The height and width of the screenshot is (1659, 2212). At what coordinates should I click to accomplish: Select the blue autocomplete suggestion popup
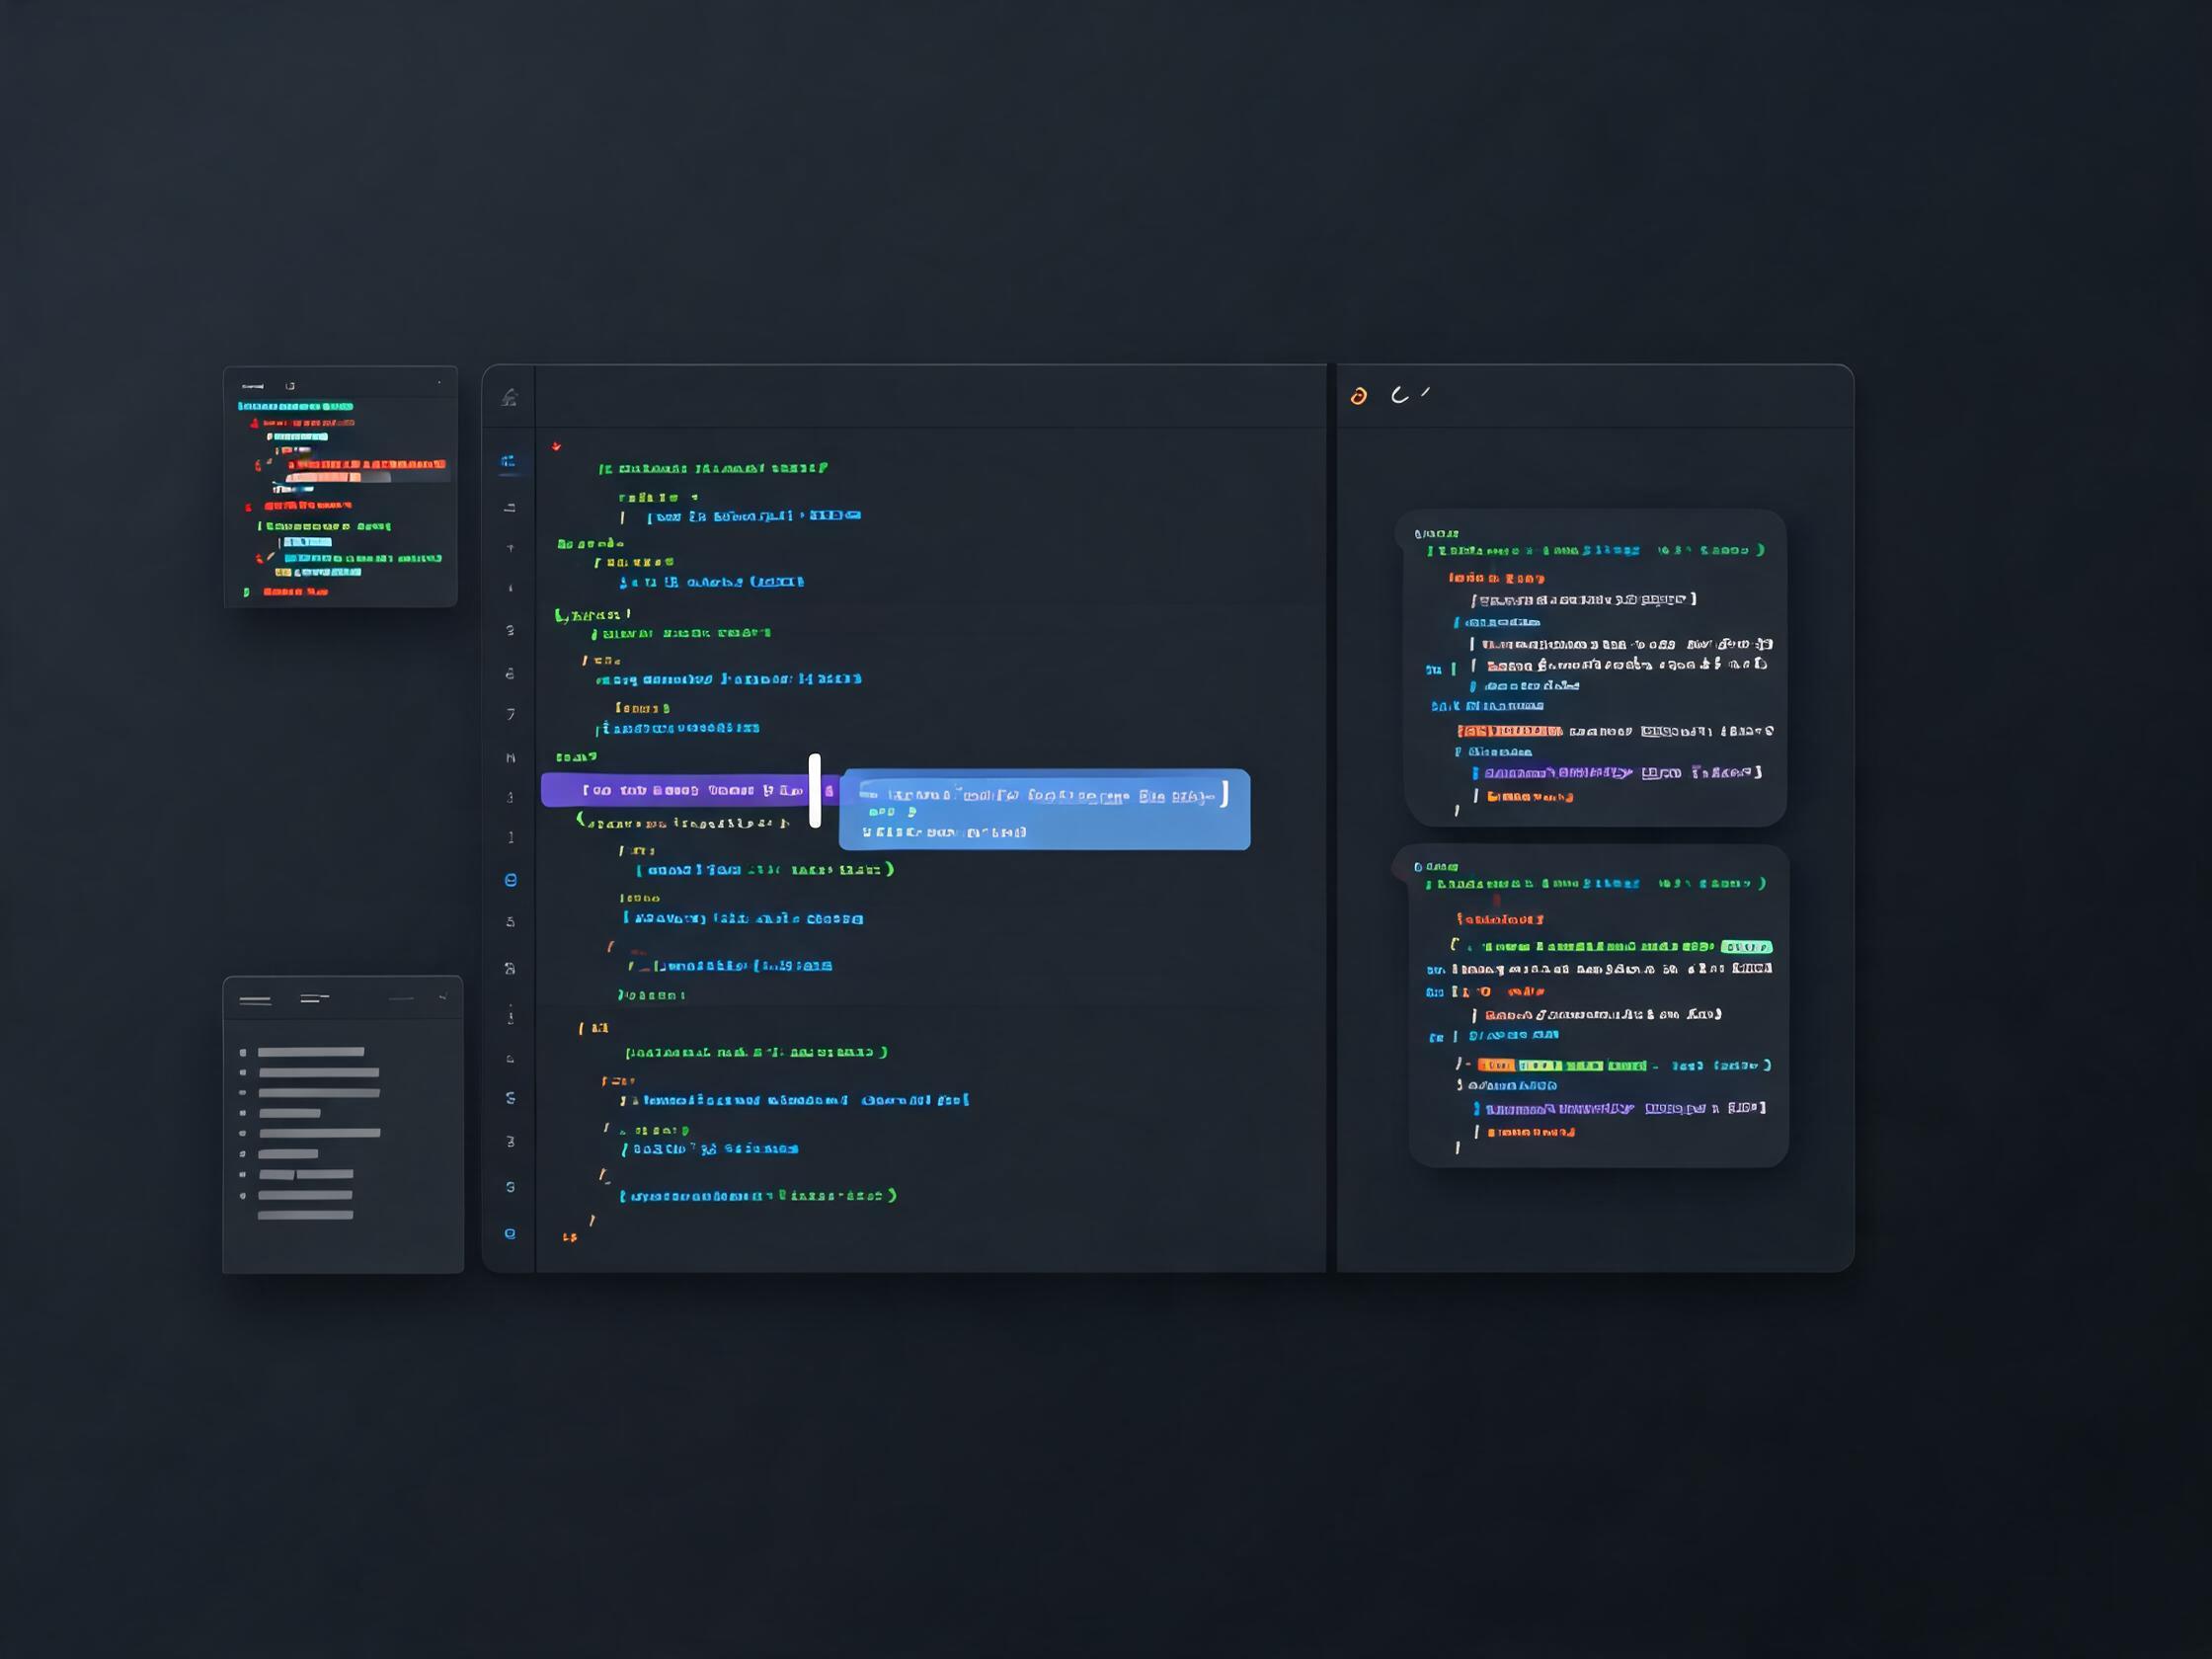point(1044,809)
